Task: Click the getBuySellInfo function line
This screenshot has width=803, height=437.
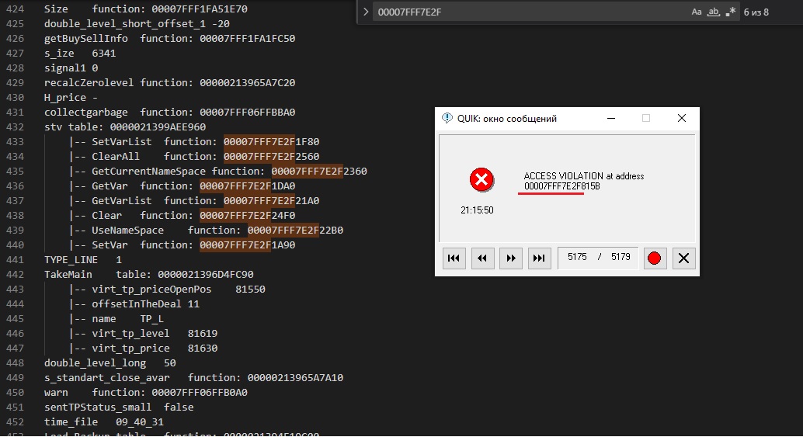Action: 169,38
